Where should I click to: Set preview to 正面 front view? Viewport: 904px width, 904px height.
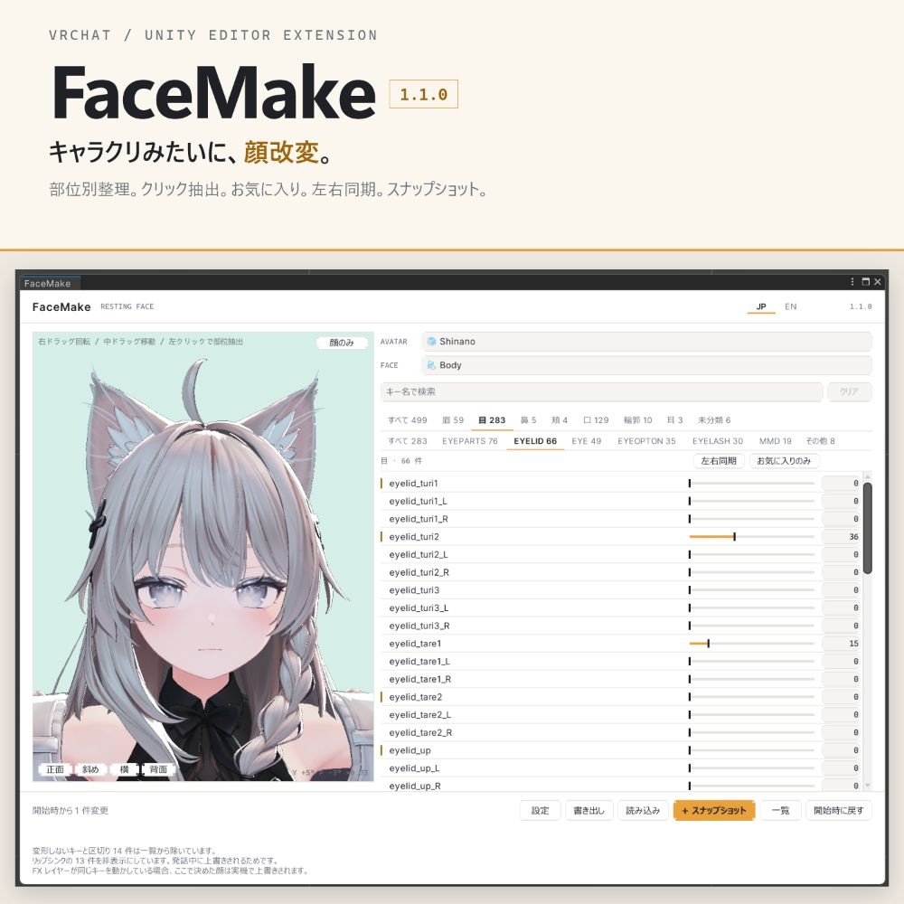point(55,769)
